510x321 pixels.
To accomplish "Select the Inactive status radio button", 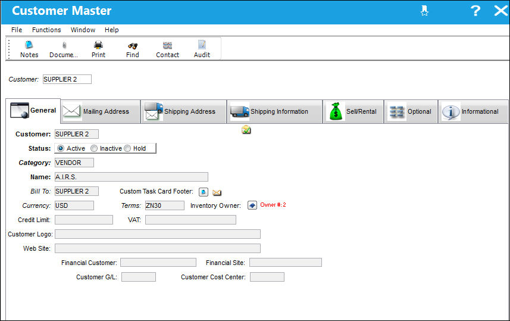I will (94, 148).
